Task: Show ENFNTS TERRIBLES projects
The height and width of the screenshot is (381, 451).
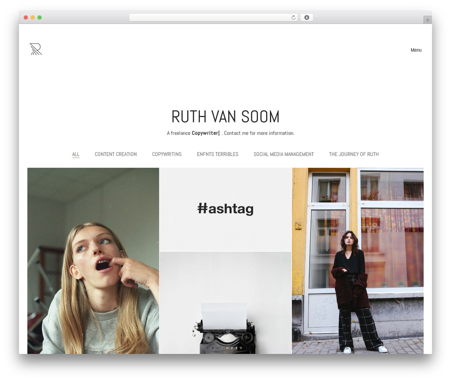Action: (217, 154)
